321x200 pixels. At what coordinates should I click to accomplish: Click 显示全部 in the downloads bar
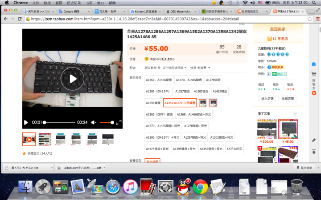tap(304, 168)
